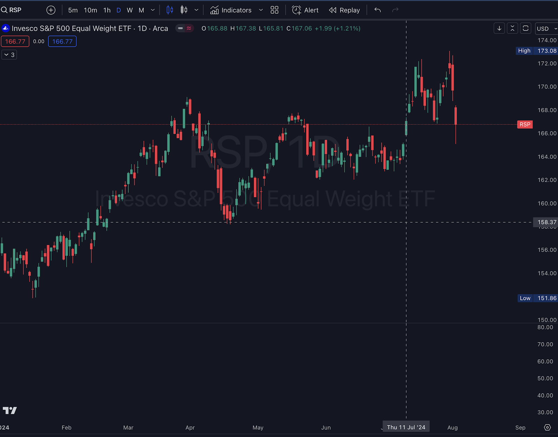The height and width of the screenshot is (437, 558).
Task: Click the Apr label on time axis
Action: pos(190,427)
